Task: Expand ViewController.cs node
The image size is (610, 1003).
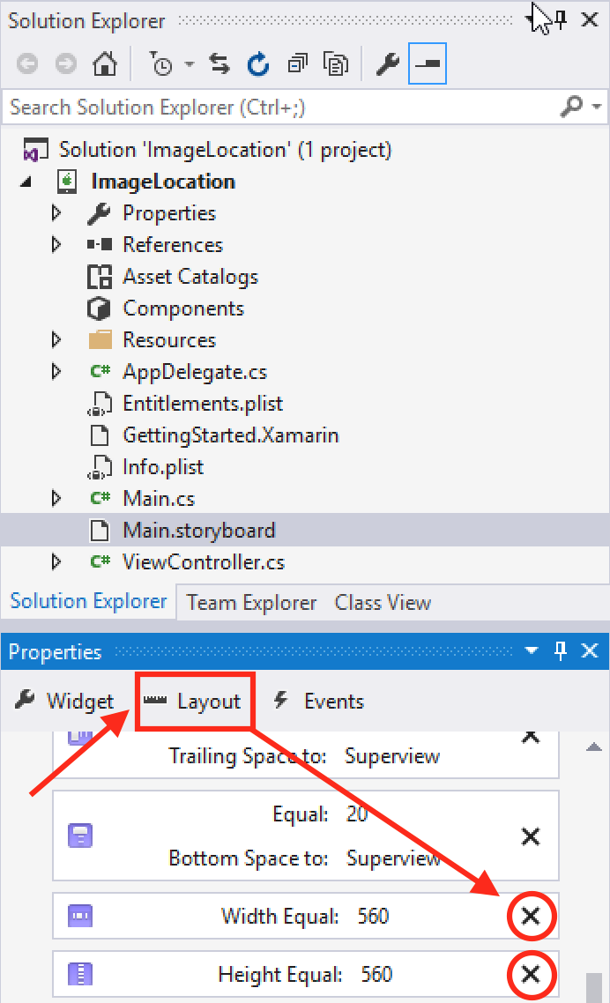Action: [x=56, y=561]
